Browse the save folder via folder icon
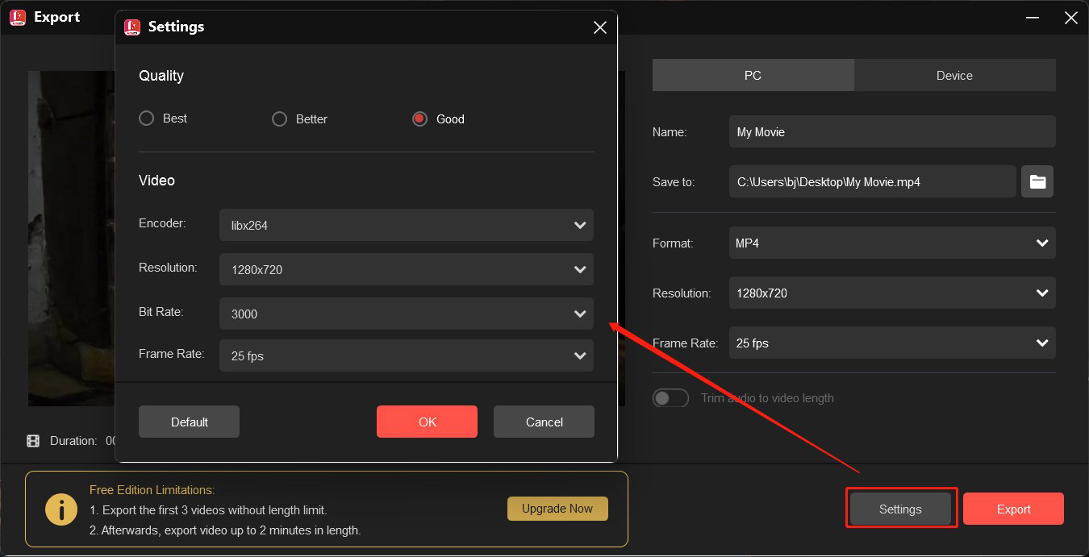 [x=1037, y=181]
